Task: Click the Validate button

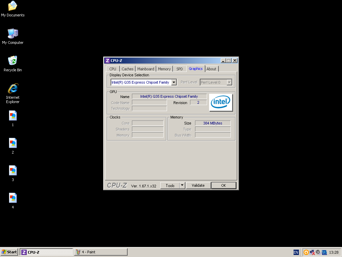Action: 198,185
